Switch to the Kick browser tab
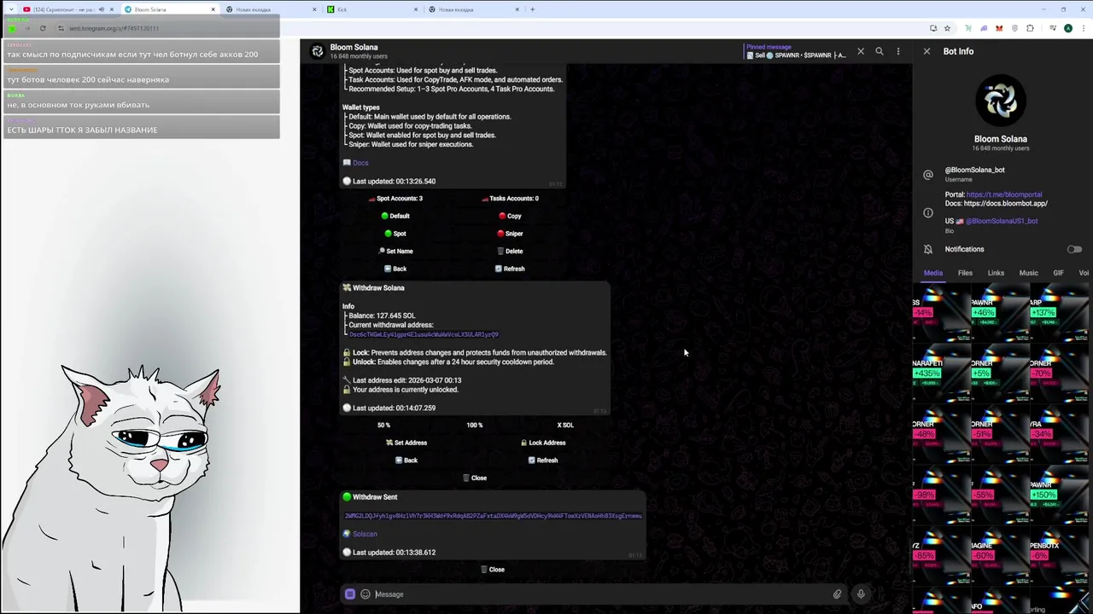Viewport: 1093px width, 614px height. click(372, 9)
